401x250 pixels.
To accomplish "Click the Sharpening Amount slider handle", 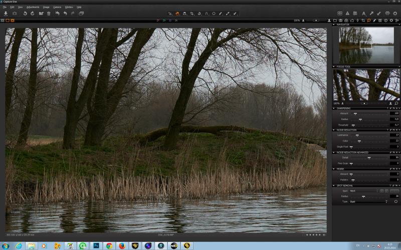I will 355,114.
